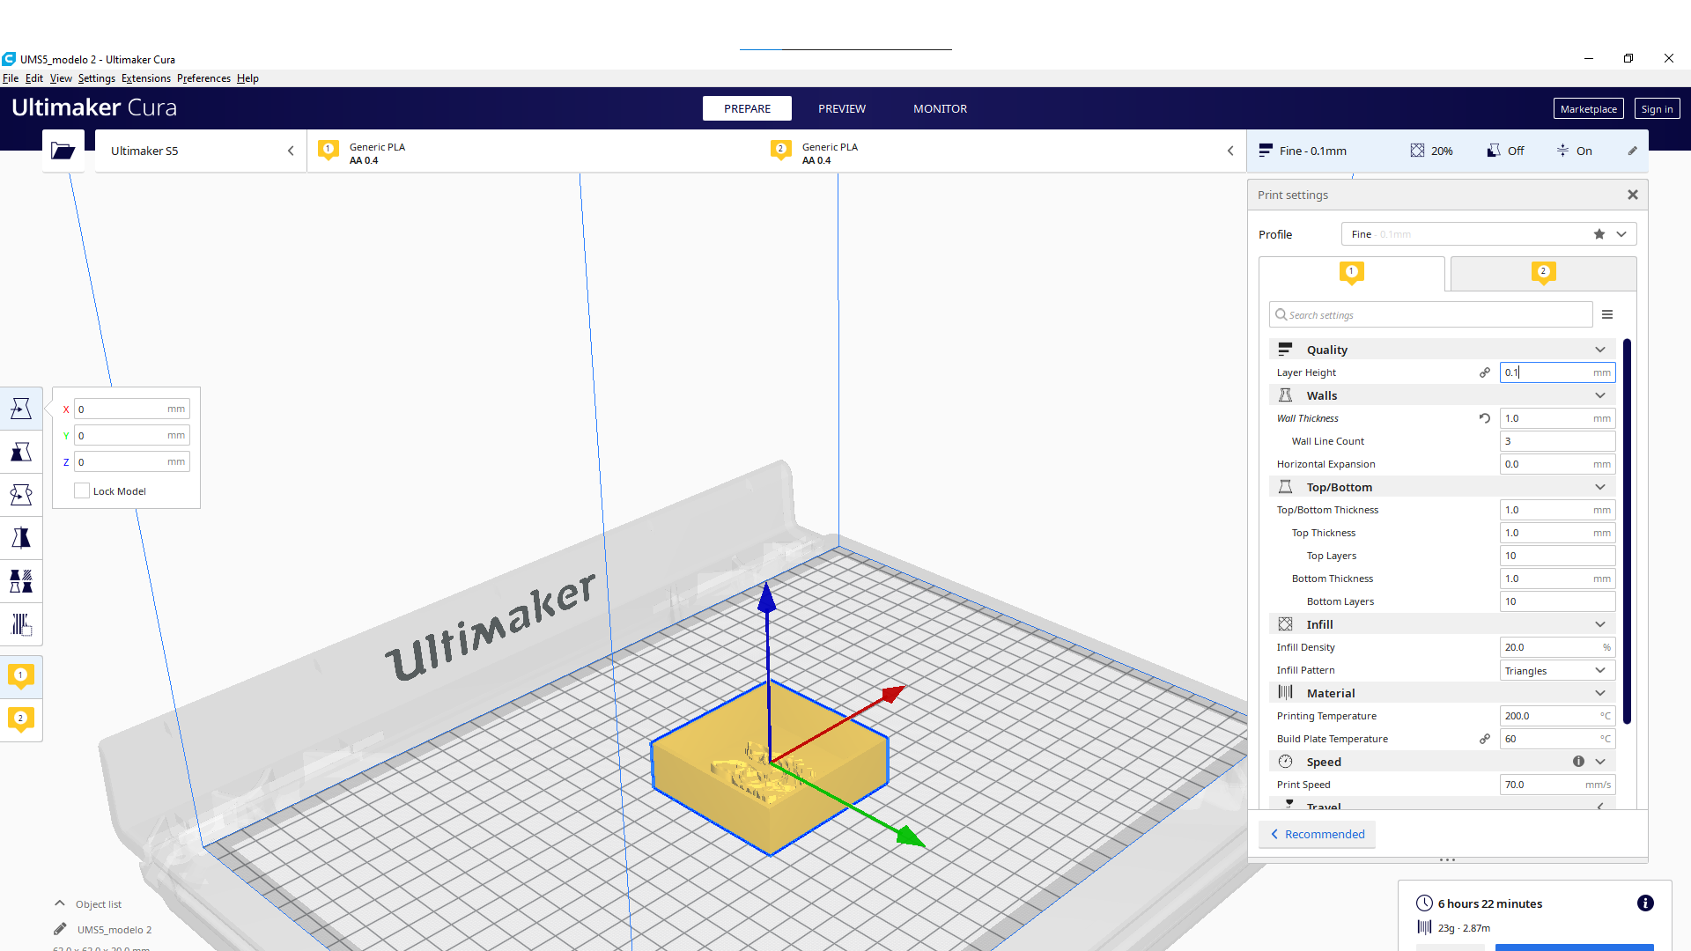Open the settings visibility hamburger menu
This screenshot has height=951, width=1691.
(1607, 314)
